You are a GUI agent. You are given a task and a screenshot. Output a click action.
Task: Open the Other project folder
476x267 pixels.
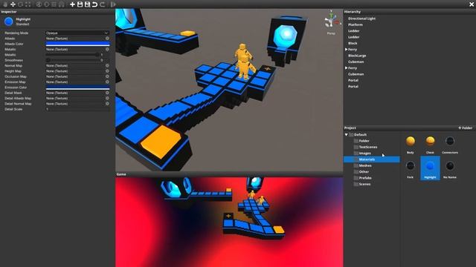click(364, 172)
